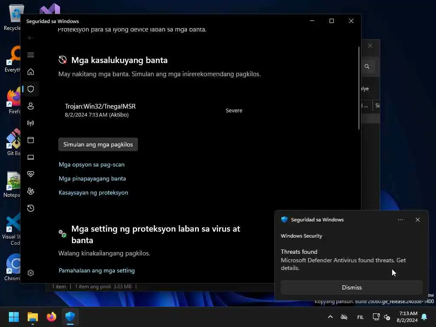The height and width of the screenshot is (327, 436).
Task: Open Mga opsyon sa pag-scan link
Action: (x=92, y=164)
